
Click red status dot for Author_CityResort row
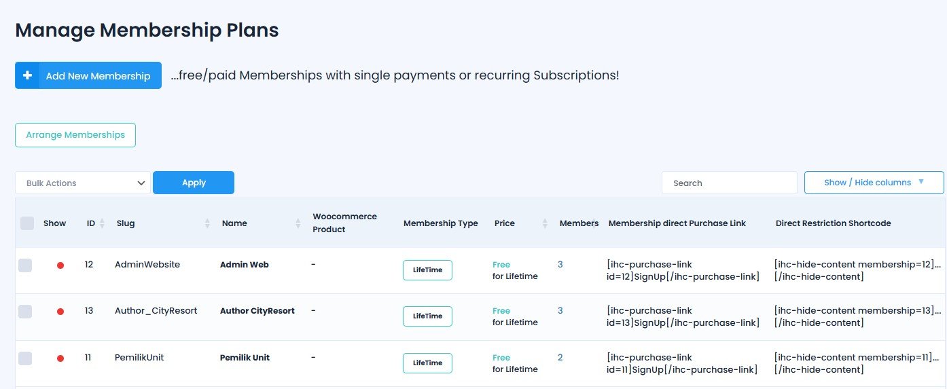coord(60,312)
